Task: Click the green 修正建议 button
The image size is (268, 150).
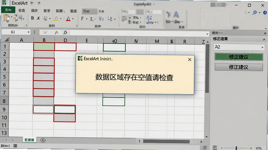Action: coord(239,57)
